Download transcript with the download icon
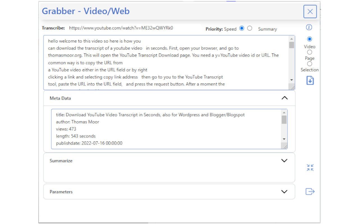 click(310, 81)
